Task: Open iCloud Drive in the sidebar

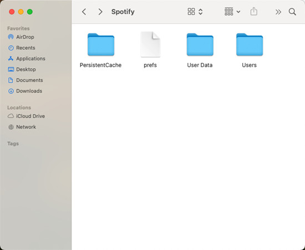Action: tap(30, 116)
